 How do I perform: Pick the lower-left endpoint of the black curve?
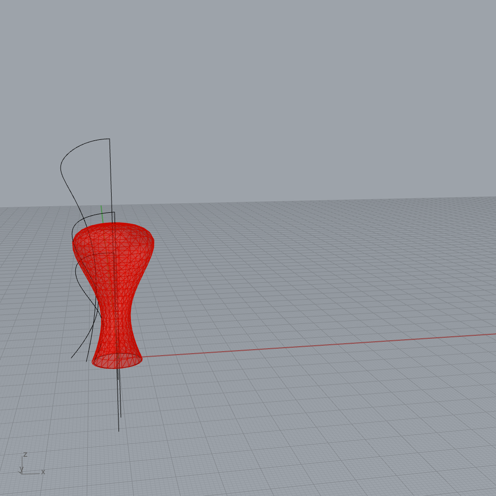tap(71, 358)
